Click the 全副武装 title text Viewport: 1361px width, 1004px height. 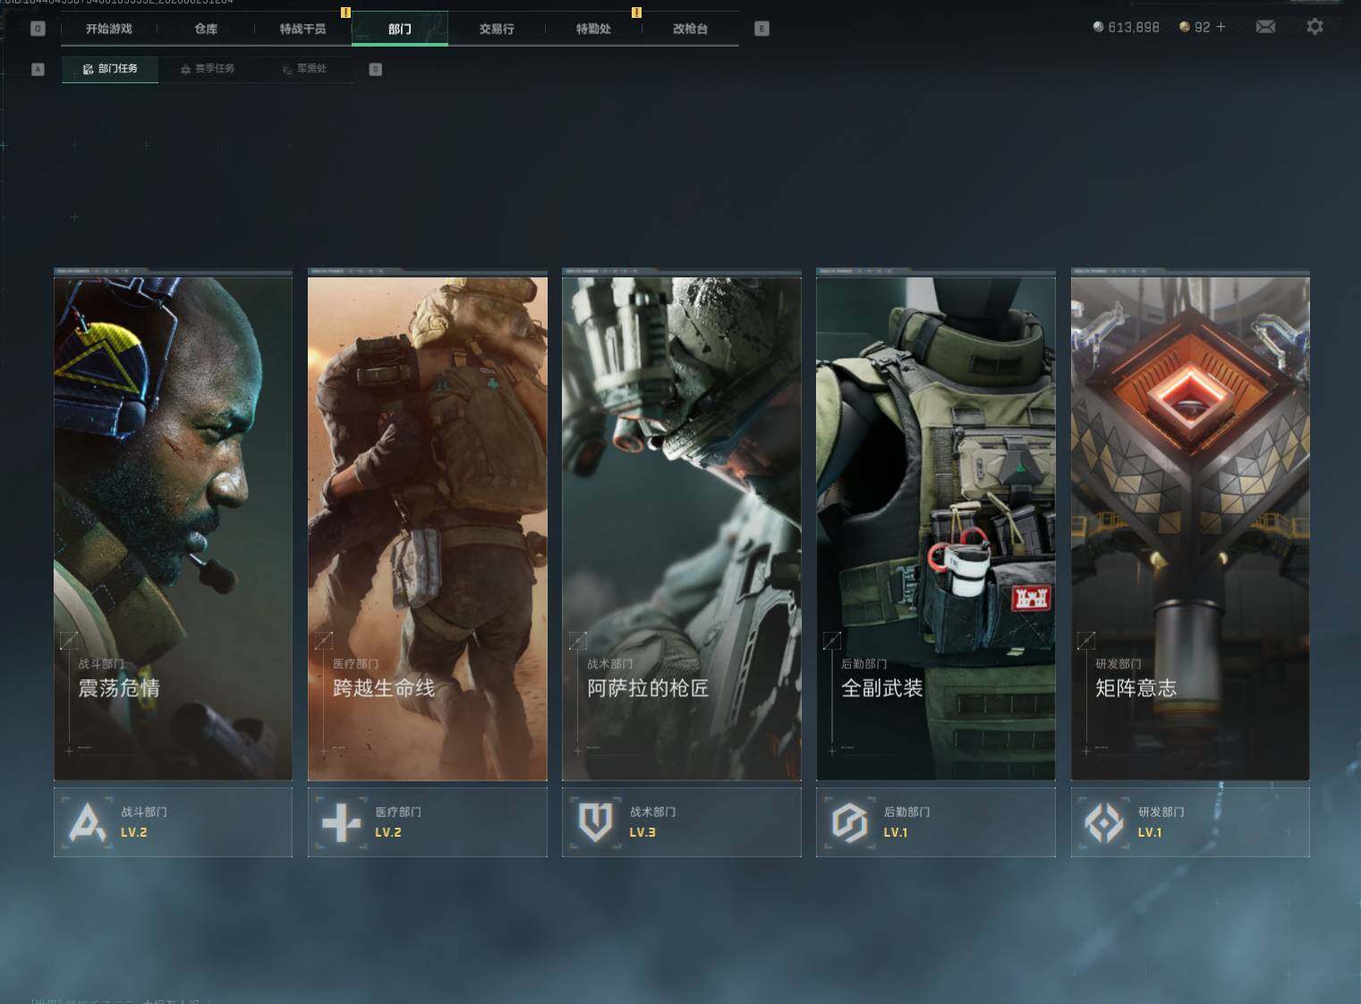click(x=882, y=688)
